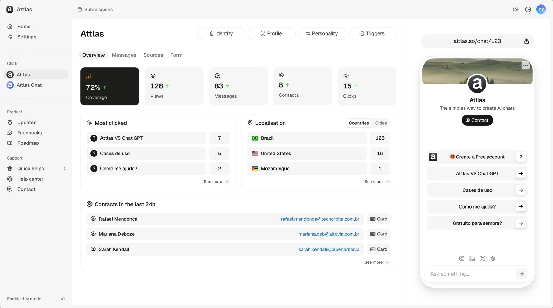Viewport: 553px width, 308px height.
Task: Click the share icon next to attlas.so/chat/123
Action: 526,41
